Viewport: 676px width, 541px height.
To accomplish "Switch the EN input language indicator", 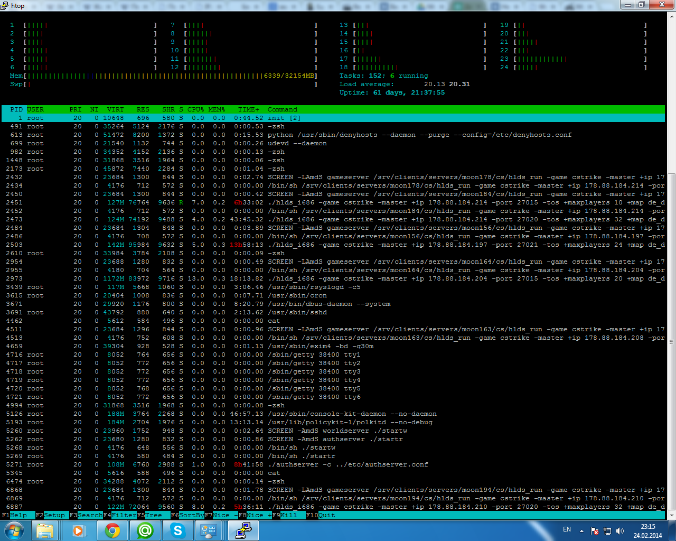I will 567,529.
